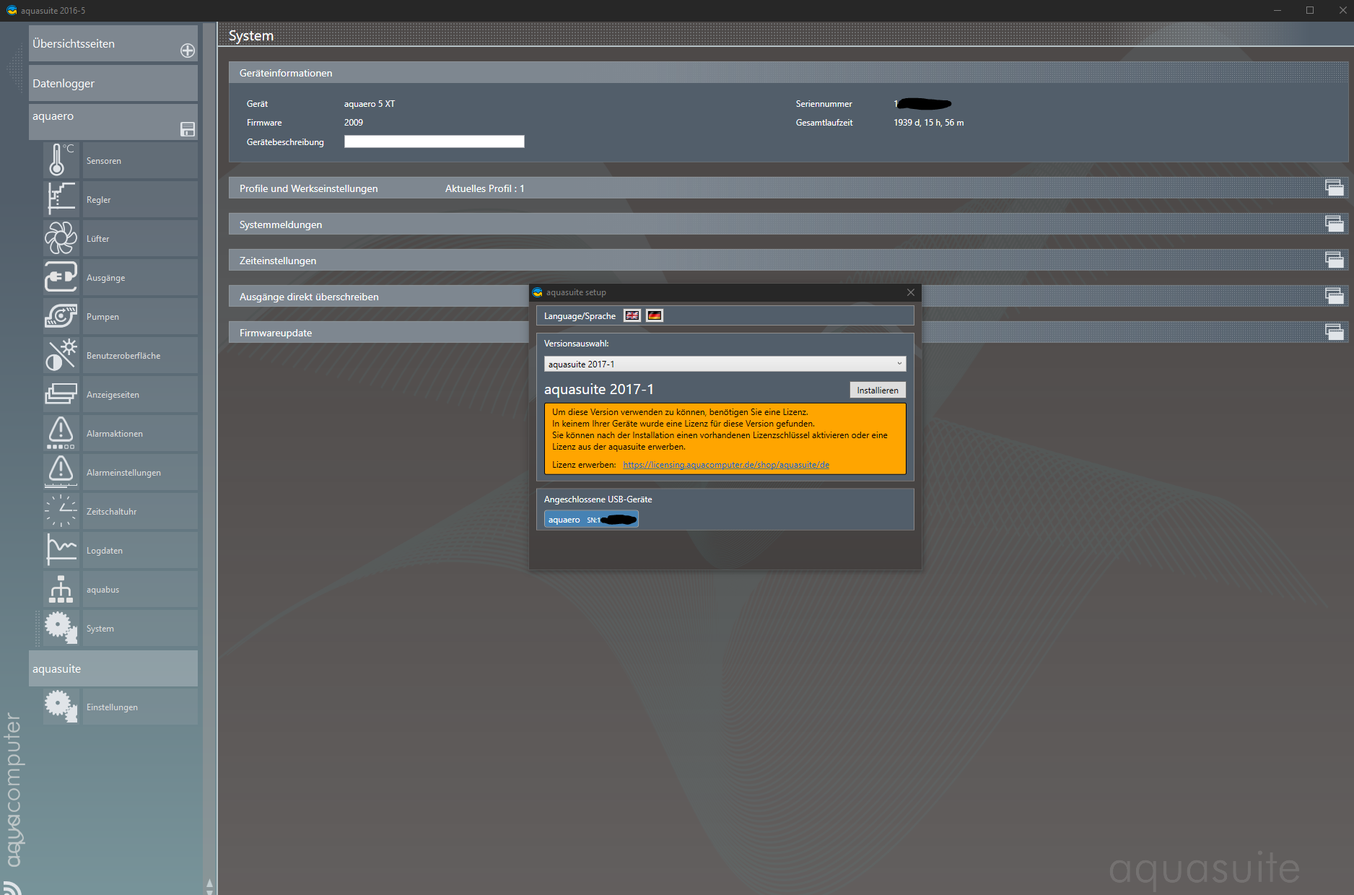The width and height of the screenshot is (1354, 895).
Task: Expand Ausgänge direkt überschreiben section
Action: pos(1335,296)
